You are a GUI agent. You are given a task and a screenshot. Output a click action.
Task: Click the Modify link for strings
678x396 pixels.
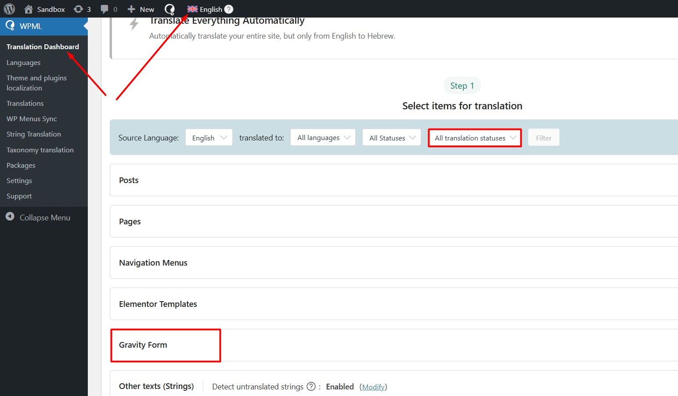click(x=373, y=387)
